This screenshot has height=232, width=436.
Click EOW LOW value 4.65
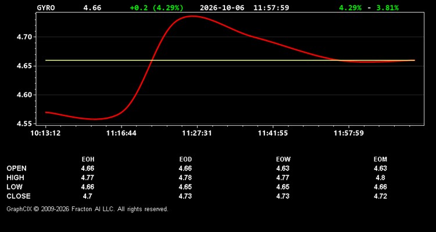pyautogui.click(x=283, y=187)
